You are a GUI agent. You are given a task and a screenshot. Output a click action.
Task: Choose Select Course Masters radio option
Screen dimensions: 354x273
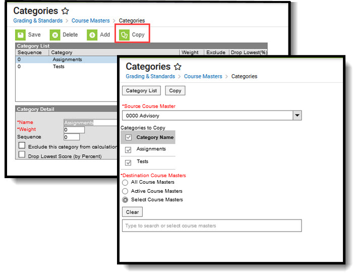pos(125,200)
